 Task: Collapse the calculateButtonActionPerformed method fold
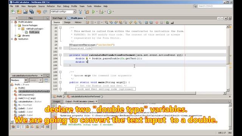click(60, 55)
